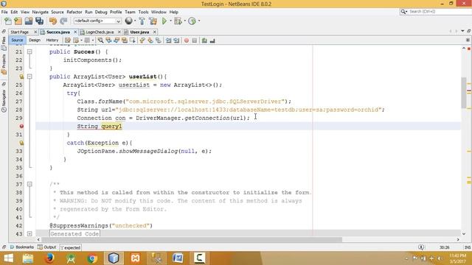Screen dimensions: 472x265
Task: Open the Search dropdown beside the magnifier
Action: 404,12
